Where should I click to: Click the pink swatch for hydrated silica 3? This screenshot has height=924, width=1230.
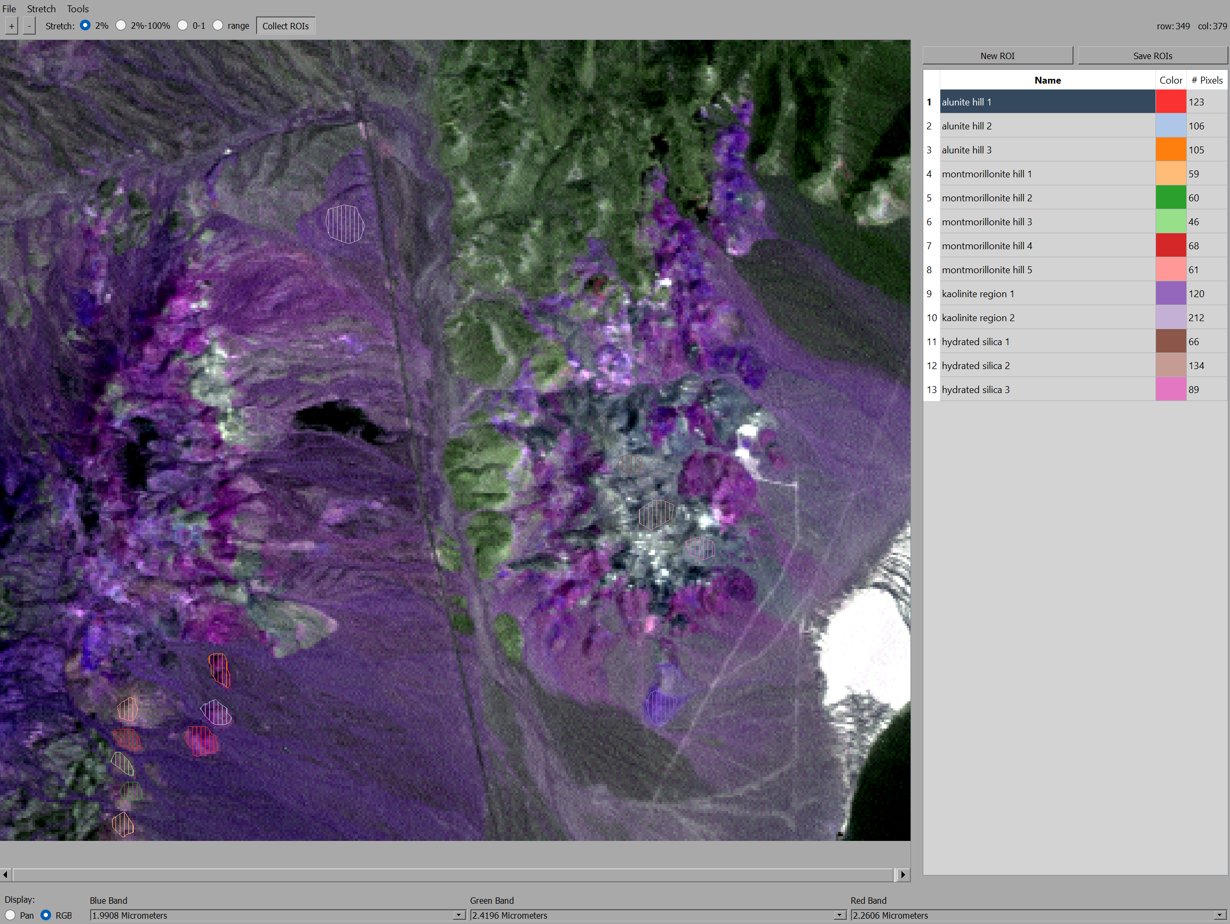pos(1170,389)
